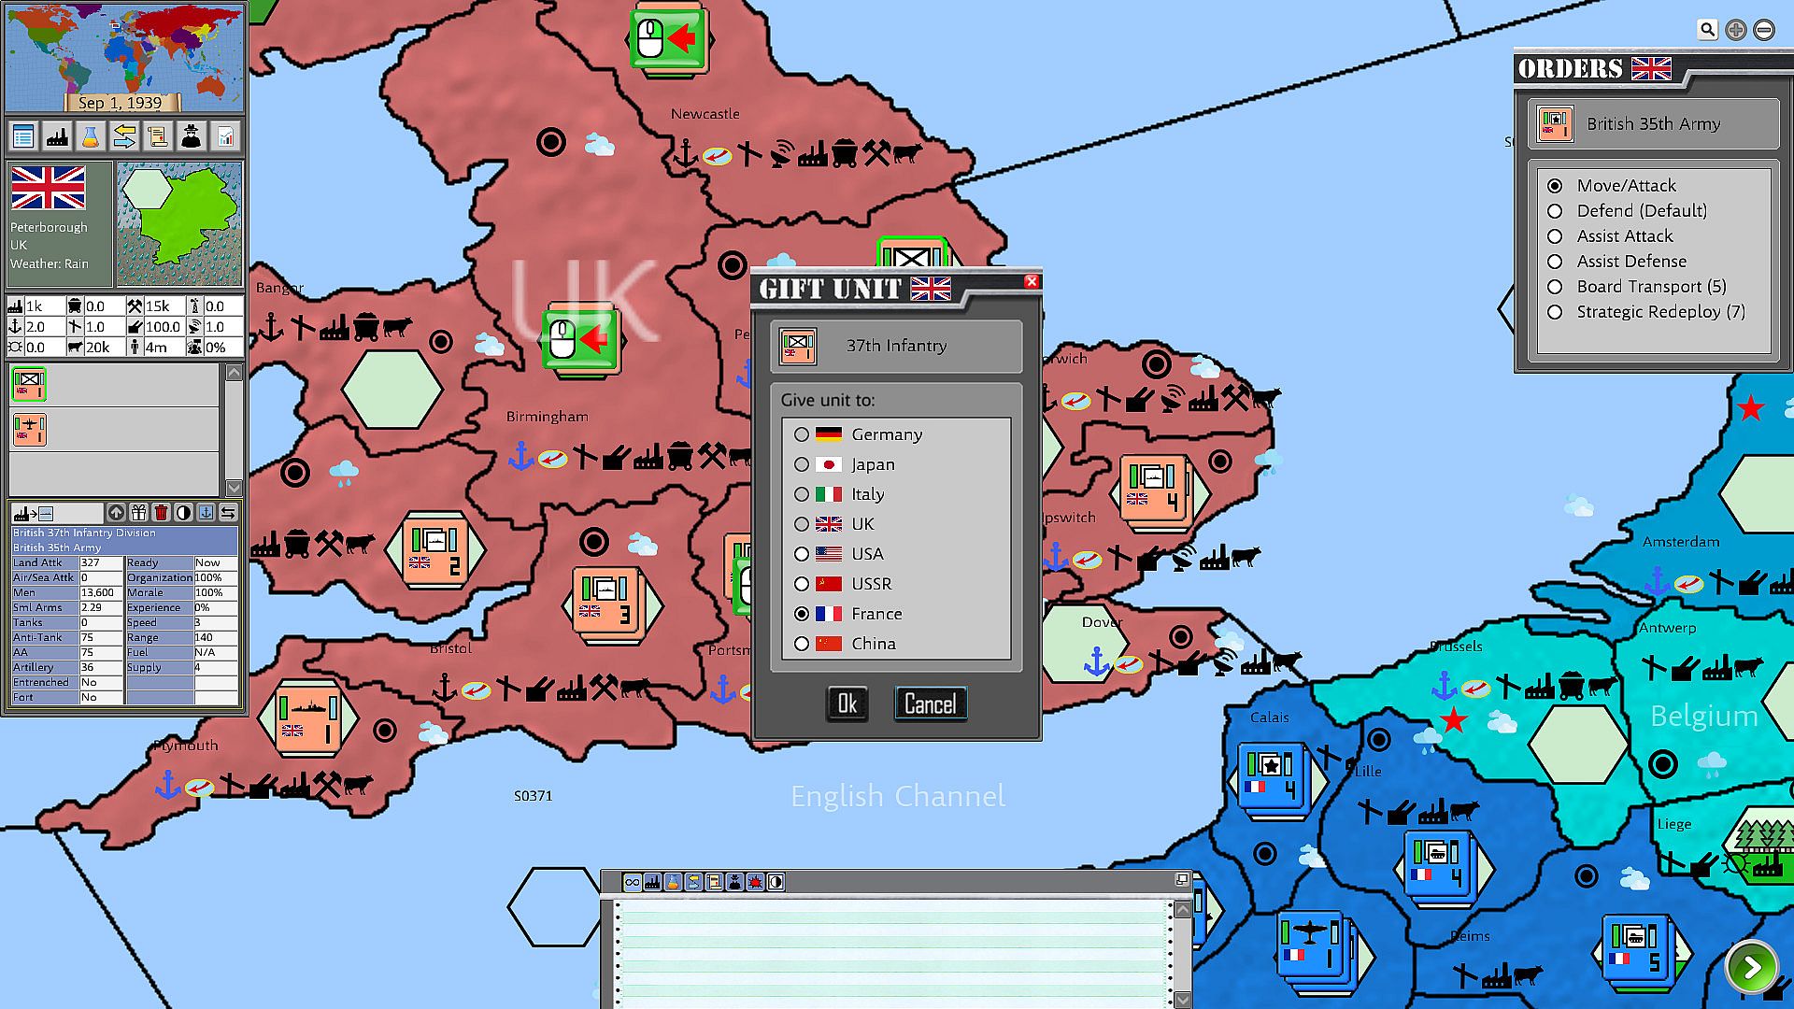Image resolution: width=1794 pixels, height=1009 pixels.
Task: Click the green end turn arrow
Action: [1752, 967]
